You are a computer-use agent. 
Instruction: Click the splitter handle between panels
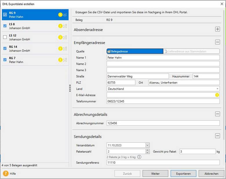[x=70, y=88]
